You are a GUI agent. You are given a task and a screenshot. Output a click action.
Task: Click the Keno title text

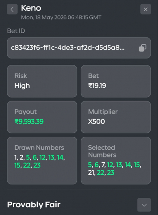(31, 8)
